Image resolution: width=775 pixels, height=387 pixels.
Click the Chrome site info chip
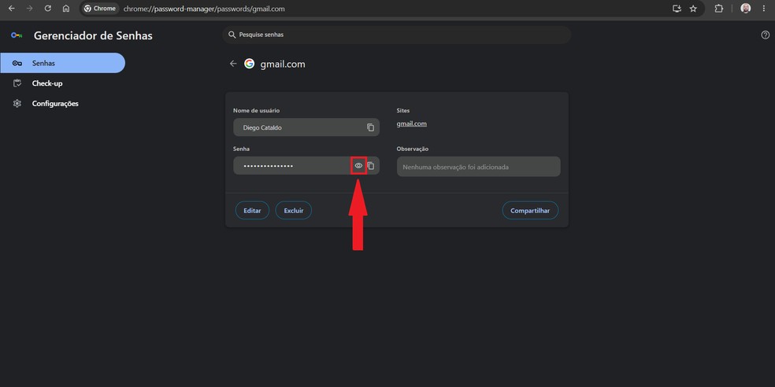[100, 9]
